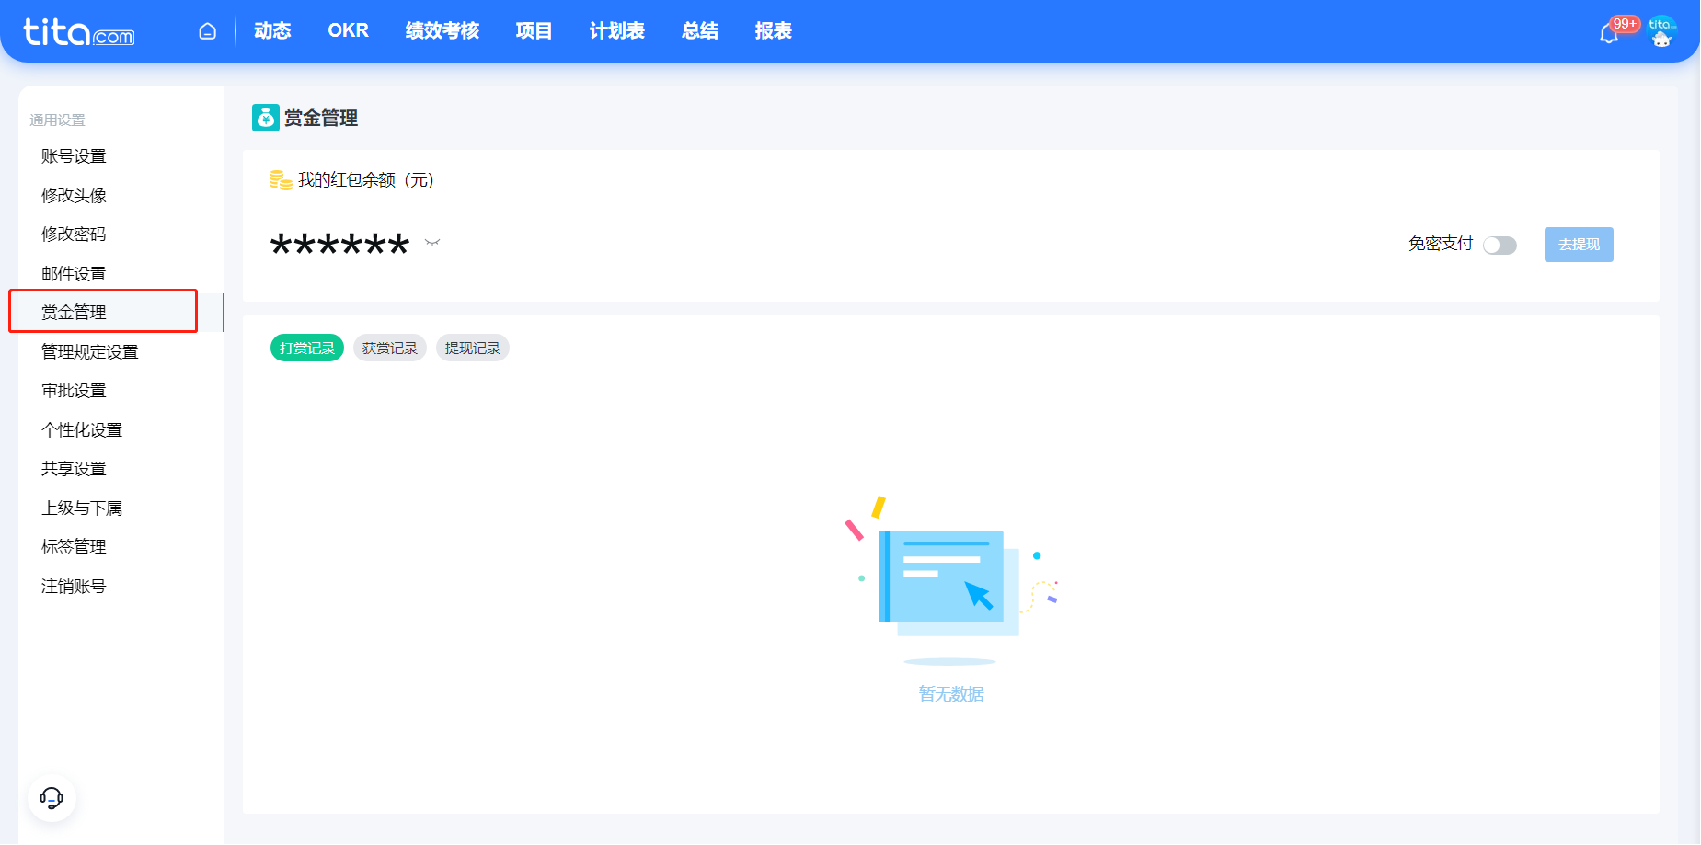Image resolution: width=1701 pixels, height=845 pixels.
Task: Open 修改密码 in the sidebar
Action: point(74,234)
